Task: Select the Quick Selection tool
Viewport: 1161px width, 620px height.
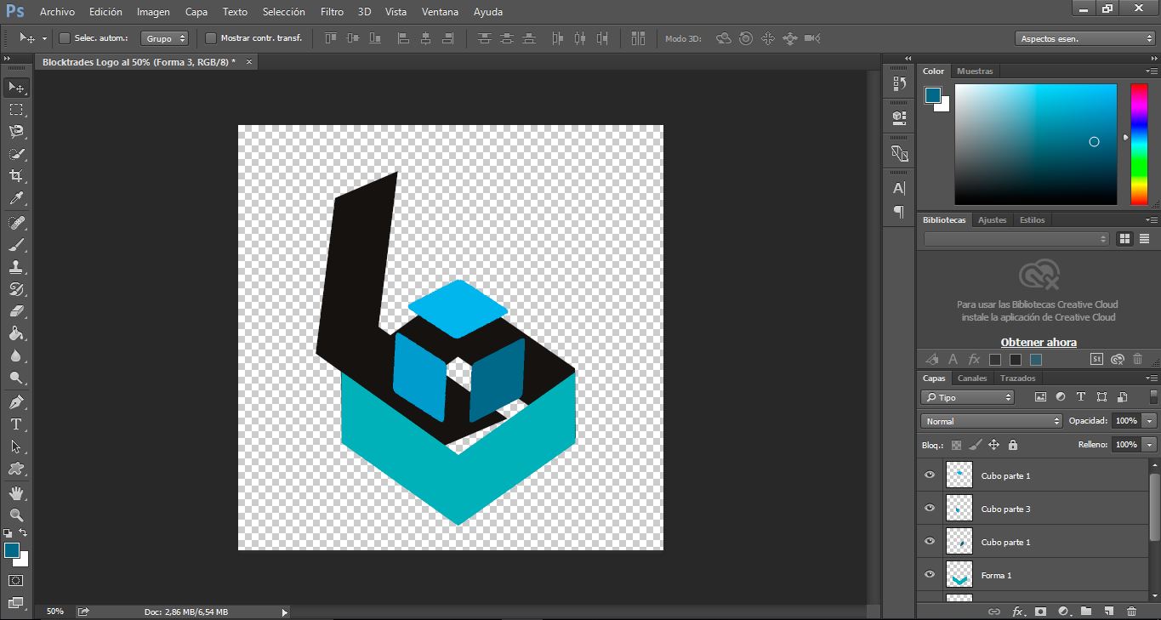Action: pos(16,154)
